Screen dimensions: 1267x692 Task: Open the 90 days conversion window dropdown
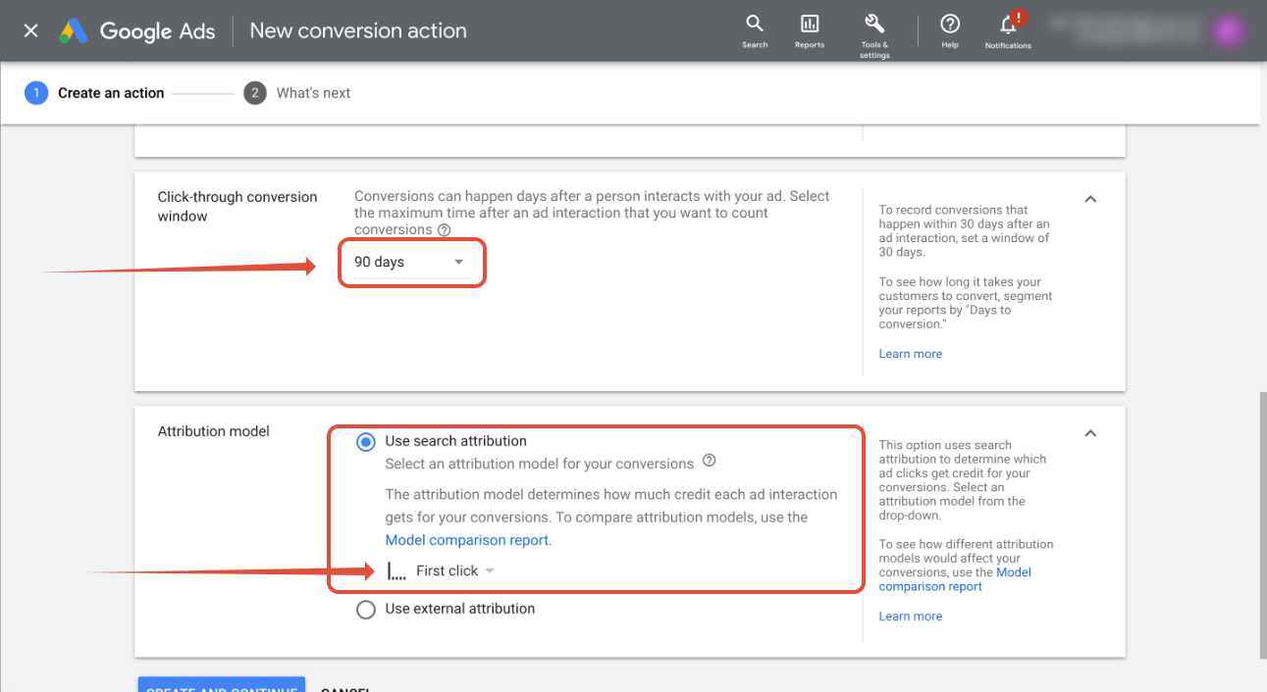(x=409, y=262)
